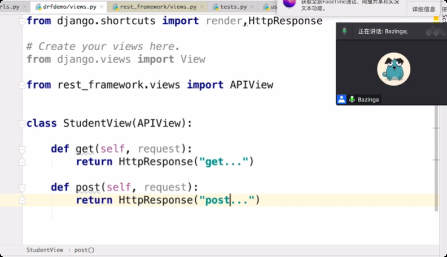447x257 pixels.
Task: Click the yellow warning marker in editor stripe
Action: pos(436,19)
